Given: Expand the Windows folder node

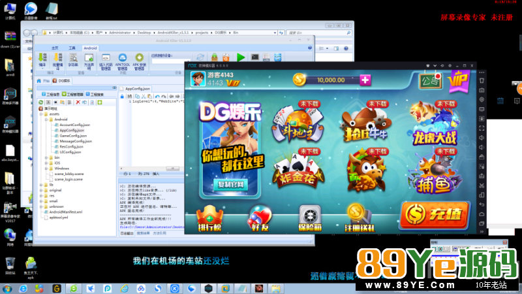Looking at the screenshot, I should click(x=46, y=169).
